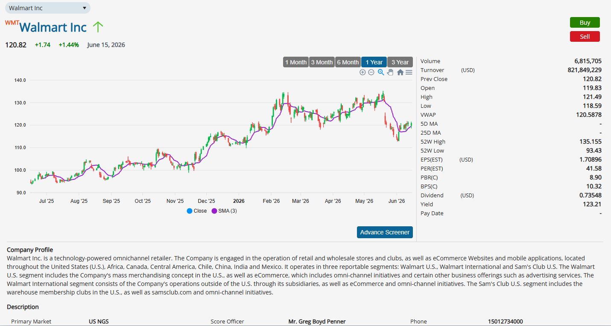
Task: Click the Primary Market value US NGS
Action: tap(99, 322)
